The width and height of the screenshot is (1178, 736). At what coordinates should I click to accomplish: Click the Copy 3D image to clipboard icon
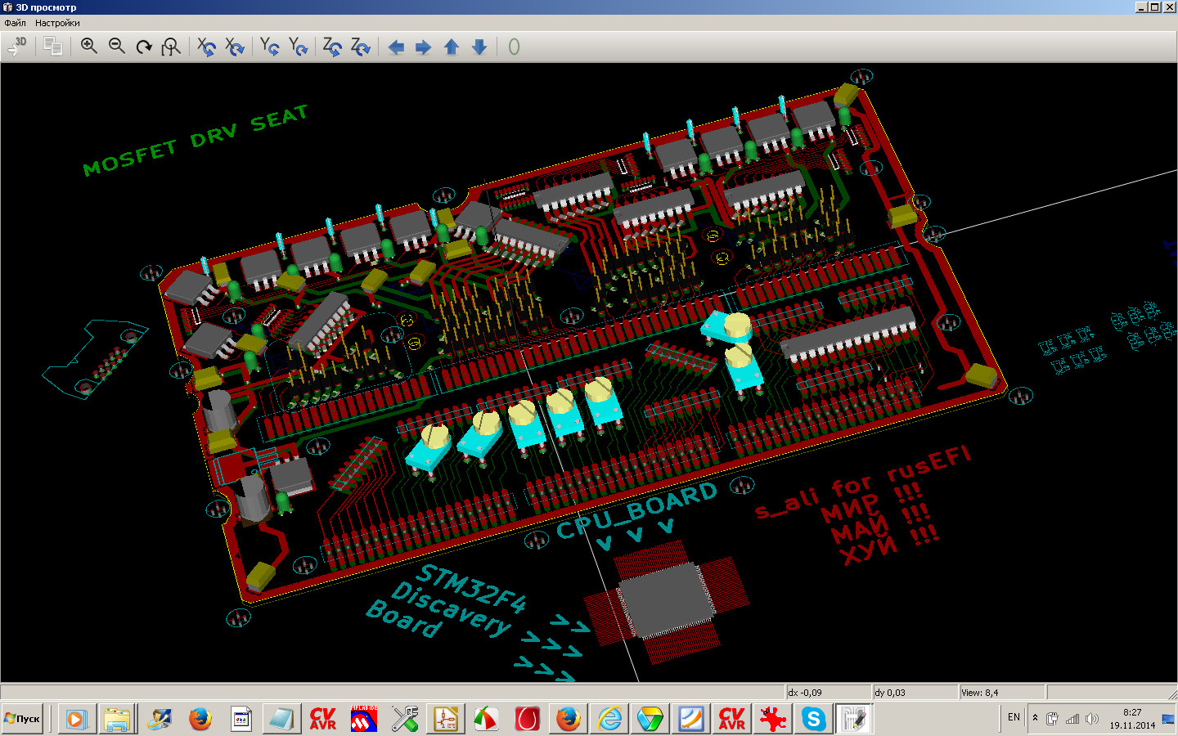click(53, 47)
